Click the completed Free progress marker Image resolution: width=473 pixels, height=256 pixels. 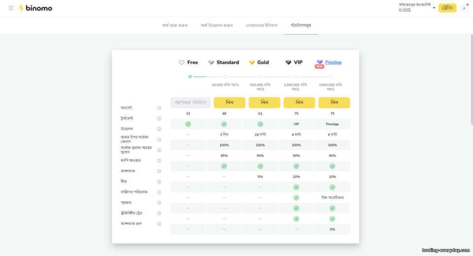[190, 77]
